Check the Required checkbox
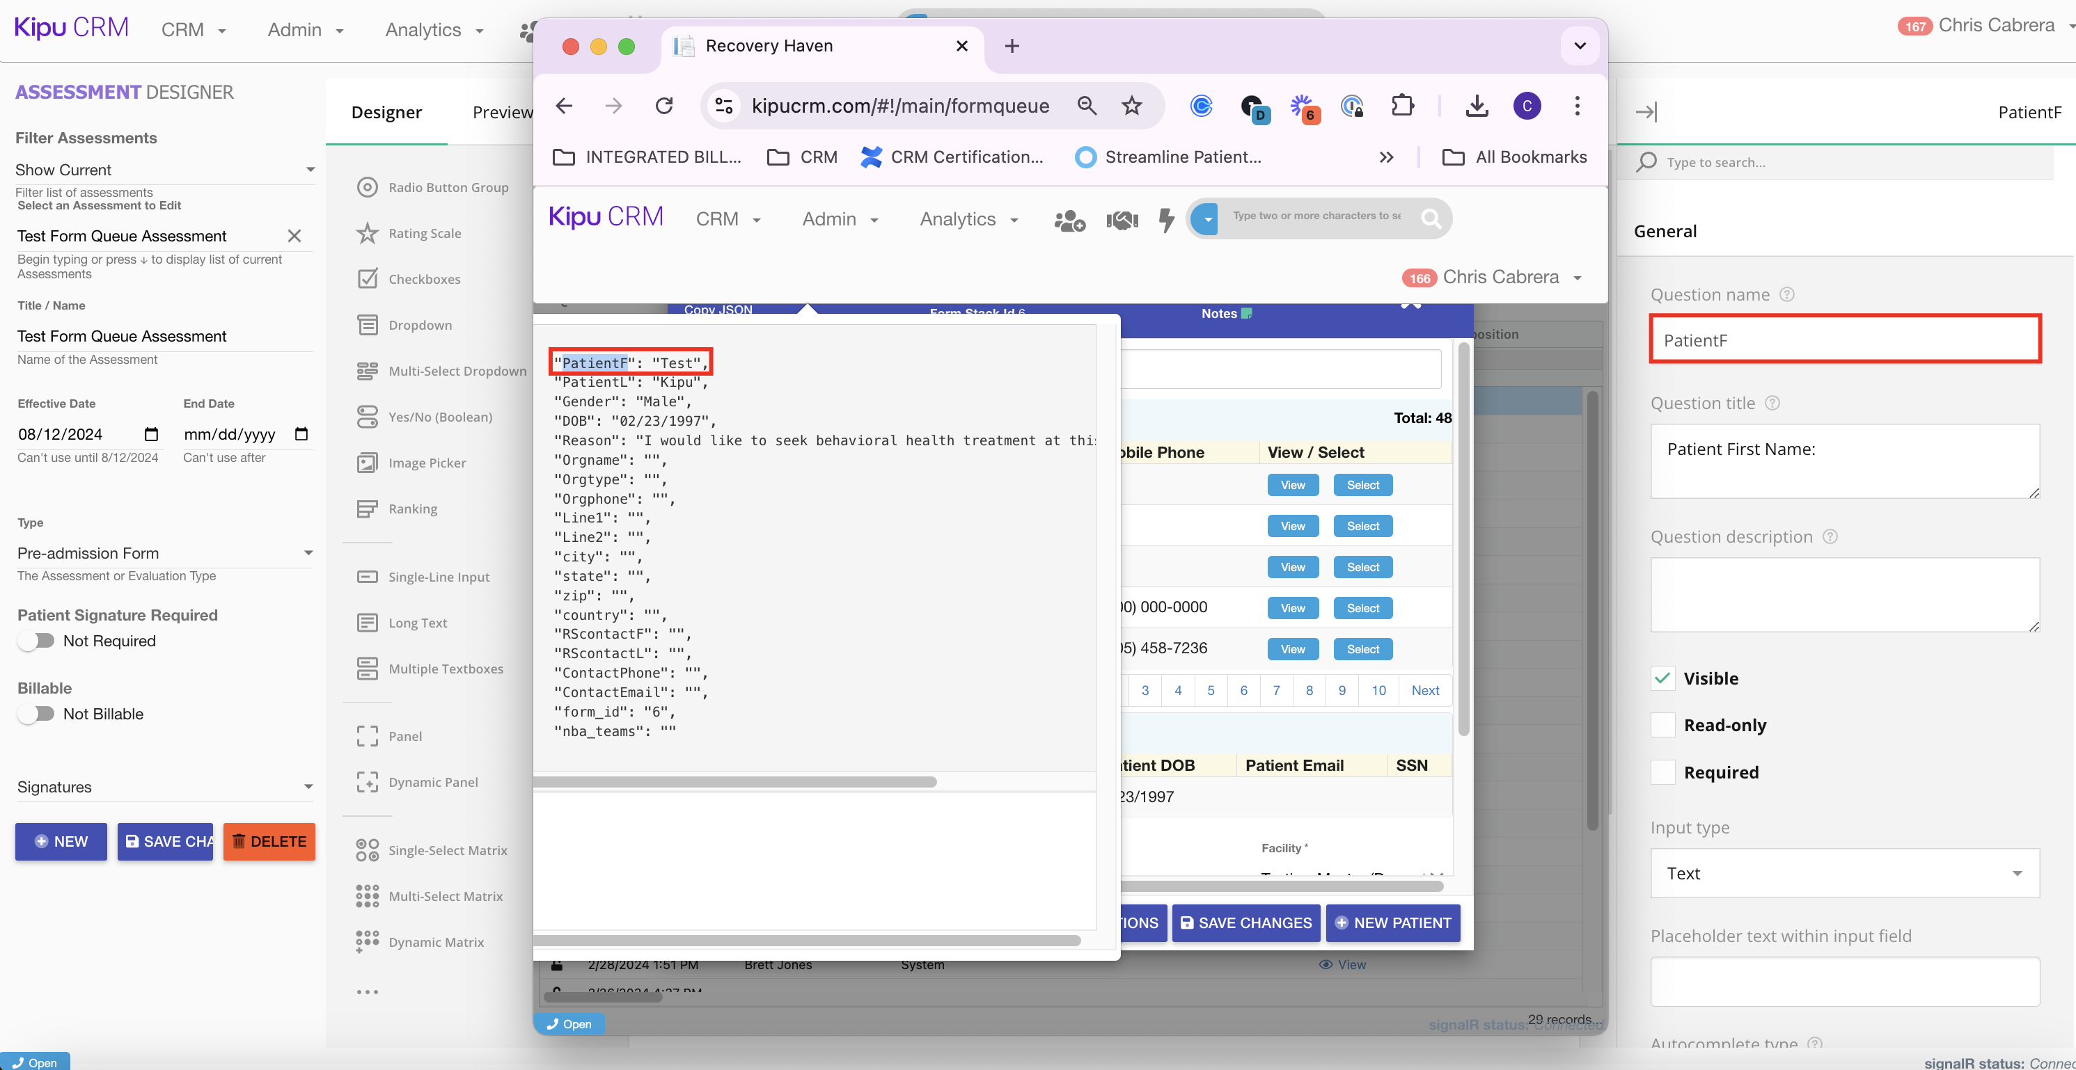 click(x=1662, y=772)
